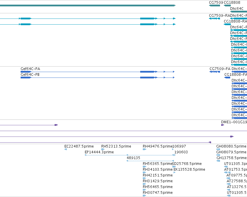
Task: Select the GH08079.5prime EST feature
Action: [218, 155]
